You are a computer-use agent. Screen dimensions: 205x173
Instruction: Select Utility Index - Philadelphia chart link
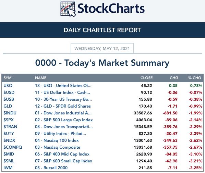60,134
